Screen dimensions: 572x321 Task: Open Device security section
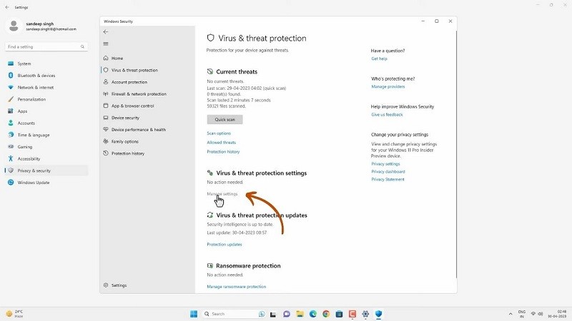point(125,118)
